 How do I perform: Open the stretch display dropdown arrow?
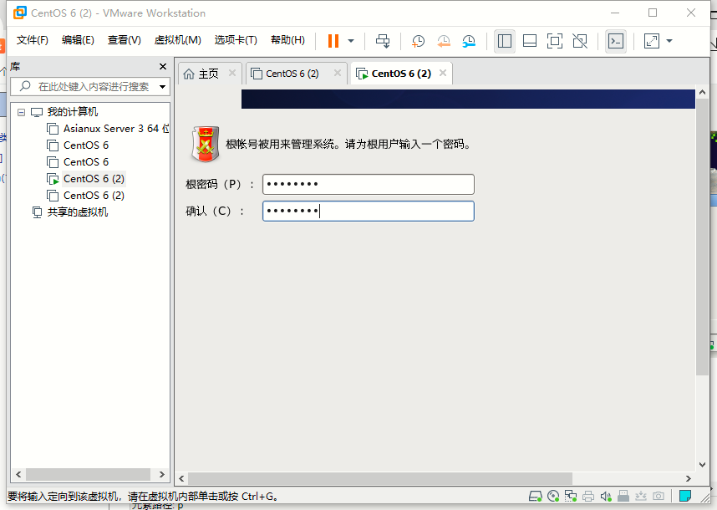(x=669, y=41)
